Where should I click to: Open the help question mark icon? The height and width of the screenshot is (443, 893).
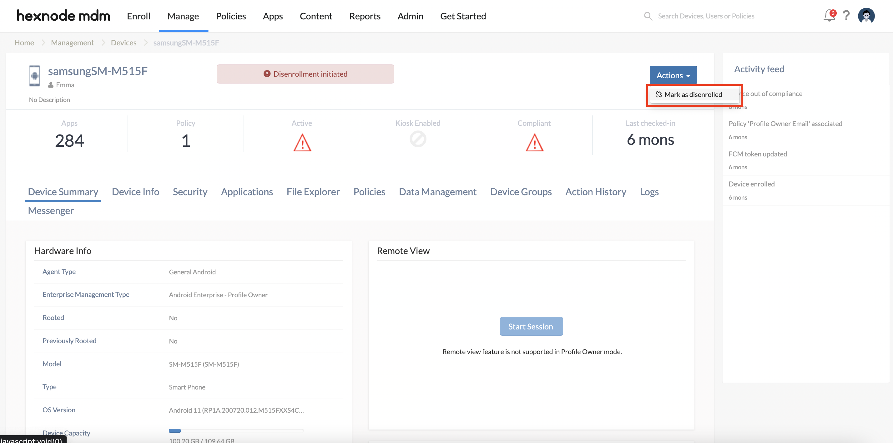pos(846,16)
